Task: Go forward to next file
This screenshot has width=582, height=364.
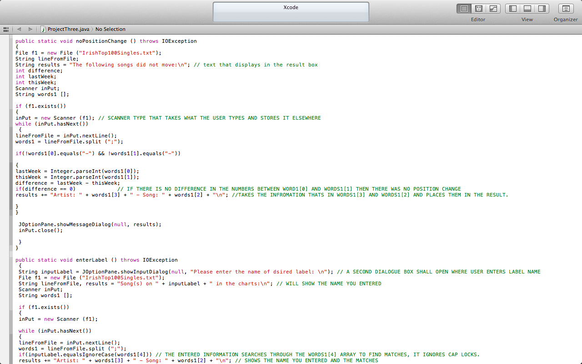Action: (30, 29)
